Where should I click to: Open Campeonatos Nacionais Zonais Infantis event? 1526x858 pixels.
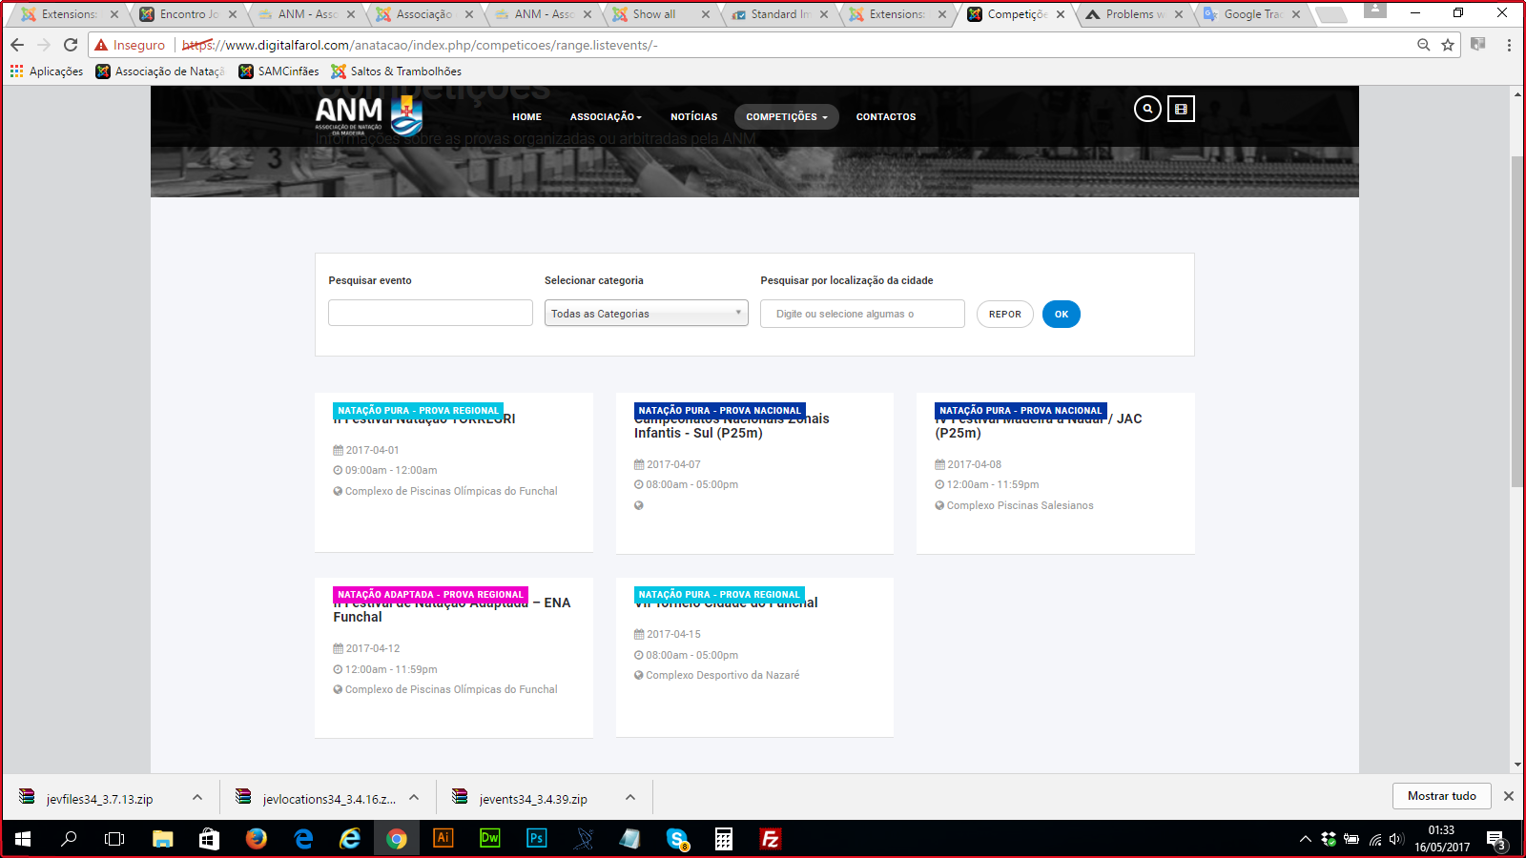[732, 425]
